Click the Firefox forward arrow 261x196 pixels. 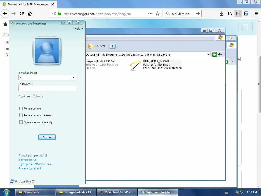click(14, 14)
